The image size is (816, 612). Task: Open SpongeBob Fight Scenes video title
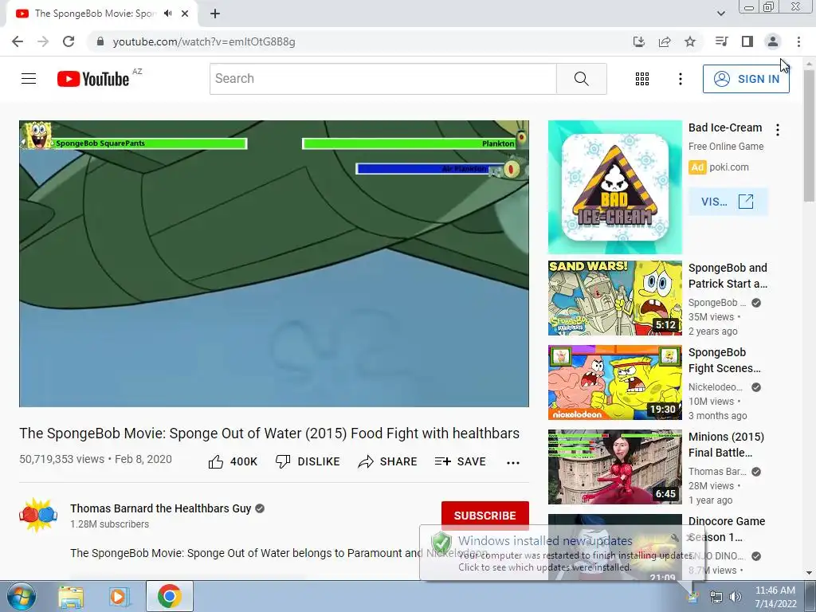pyautogui.click(x=724, y=360)
